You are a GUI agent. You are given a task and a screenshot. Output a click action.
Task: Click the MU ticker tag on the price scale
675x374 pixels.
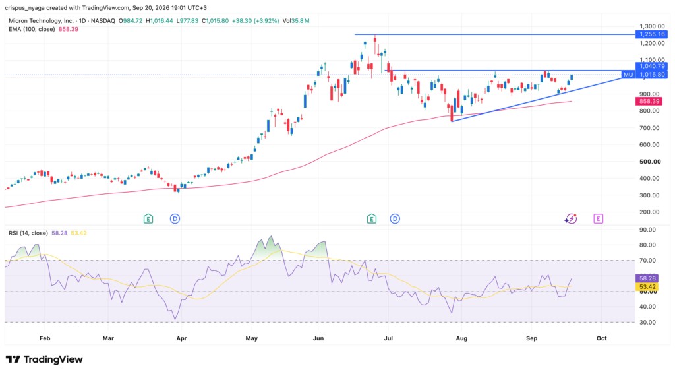click(x=628, y=75)
